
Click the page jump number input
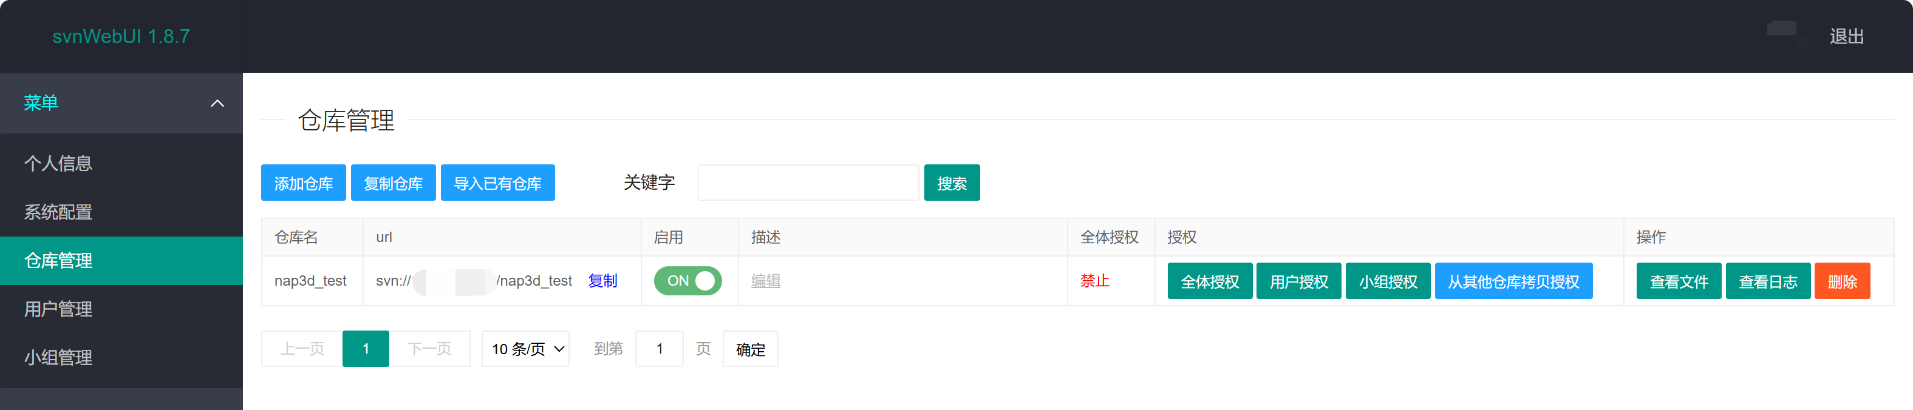coord(659,349)
